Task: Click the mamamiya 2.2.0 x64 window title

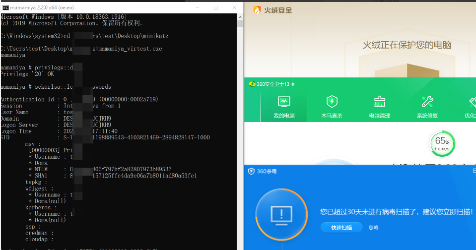Action: [42, 7]
